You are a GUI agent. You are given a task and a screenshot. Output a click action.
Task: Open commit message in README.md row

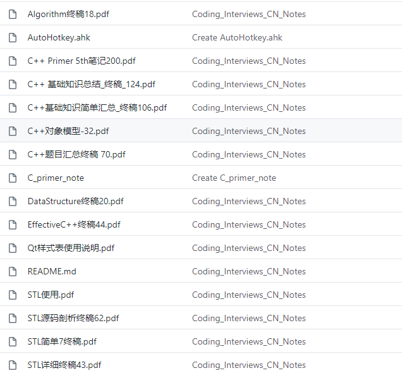pos(249,271)
